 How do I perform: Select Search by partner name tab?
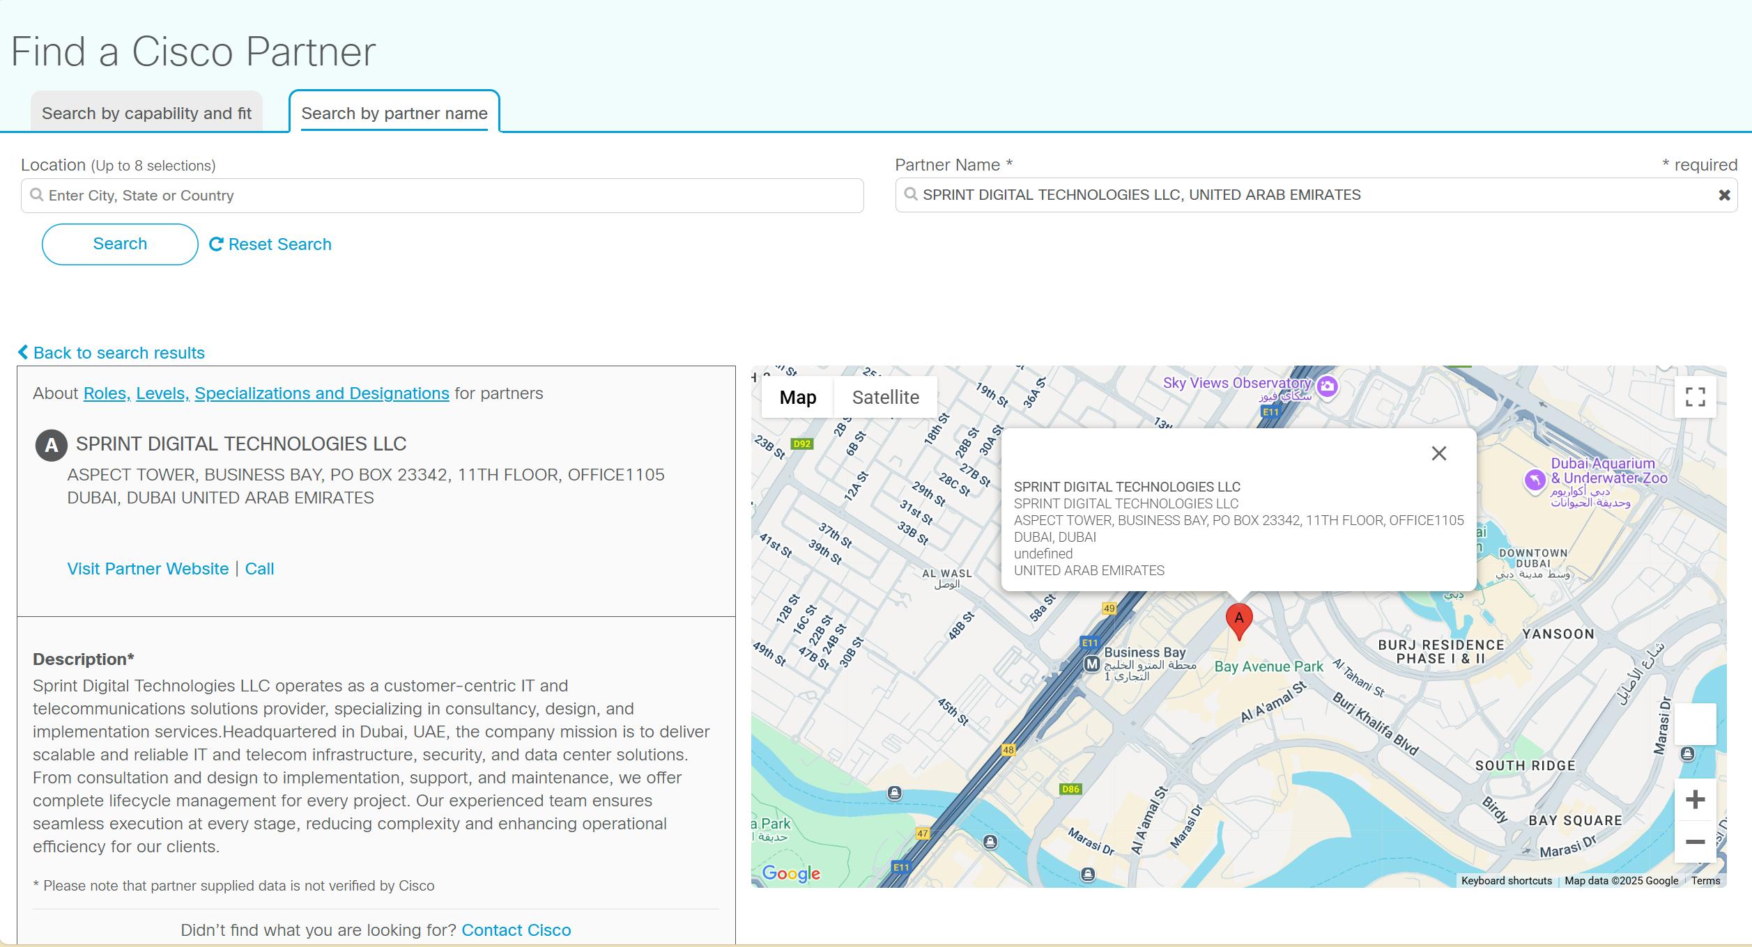[394, 114]
